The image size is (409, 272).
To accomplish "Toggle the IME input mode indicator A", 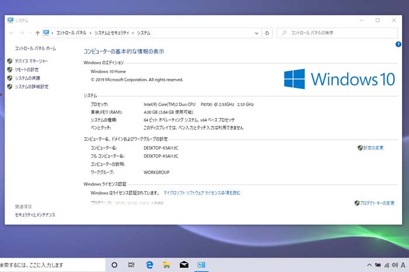I will [403, 265].
